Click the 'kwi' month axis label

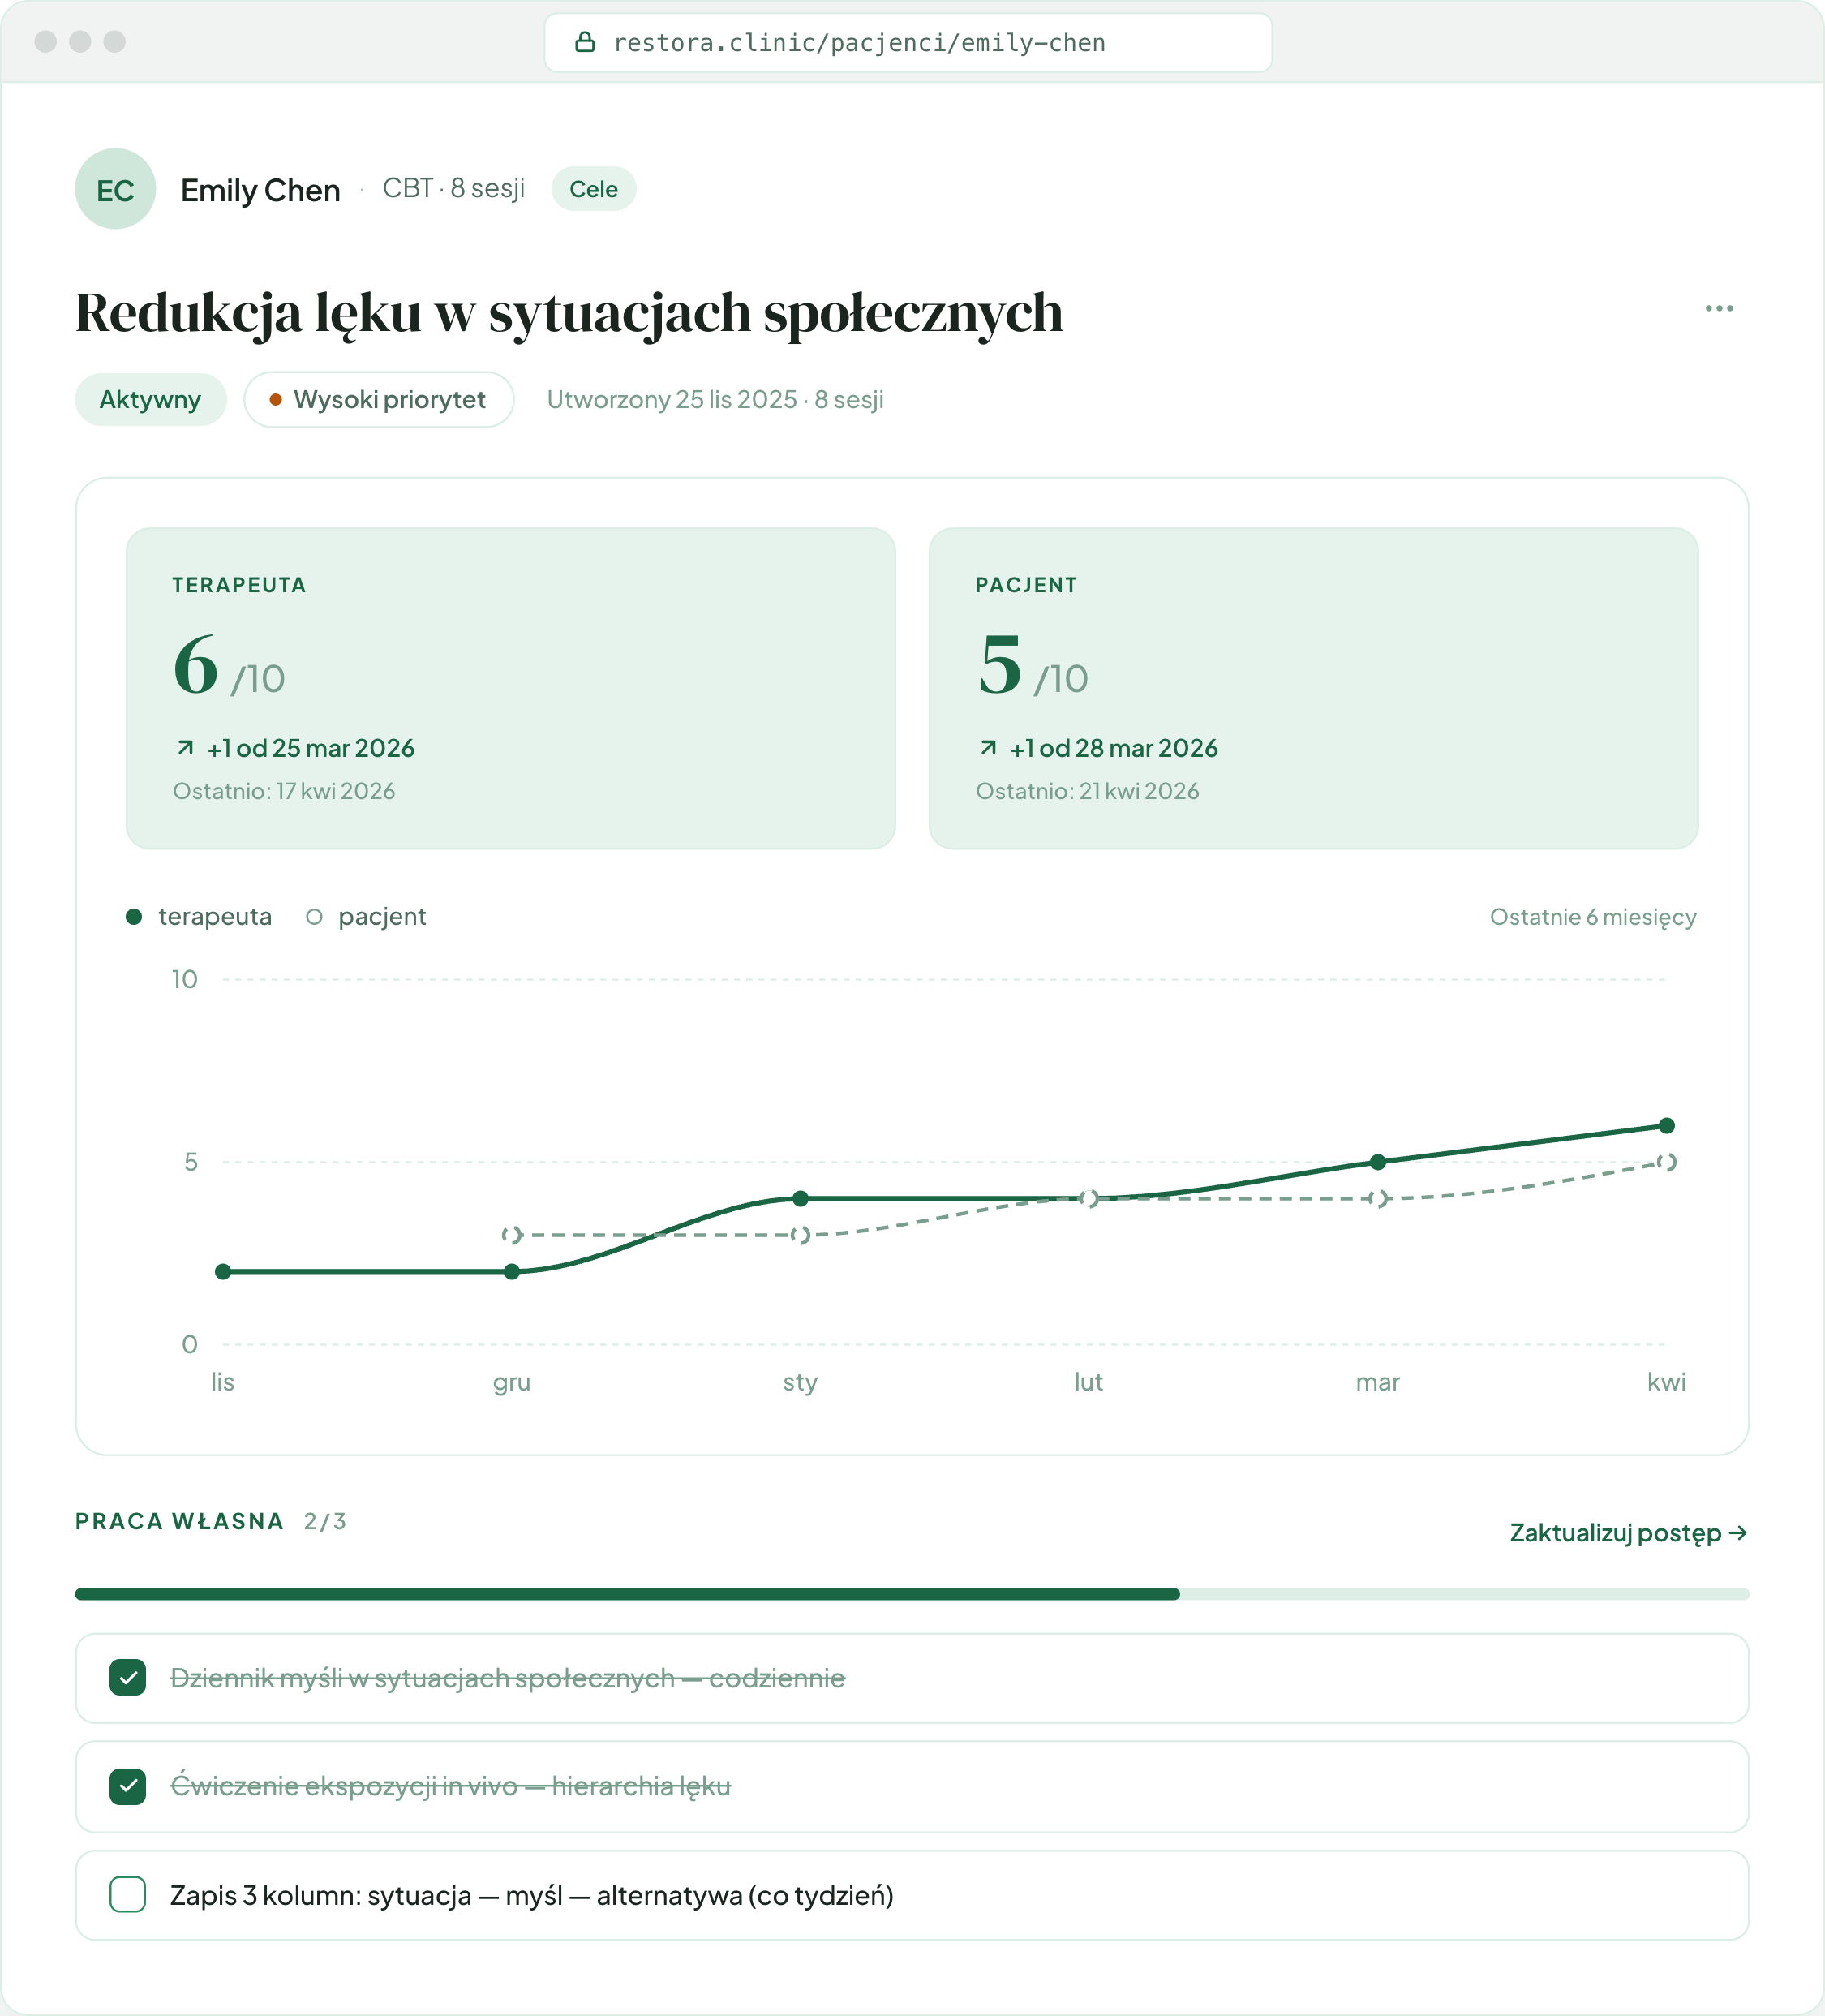[x=1666, y=1382]
